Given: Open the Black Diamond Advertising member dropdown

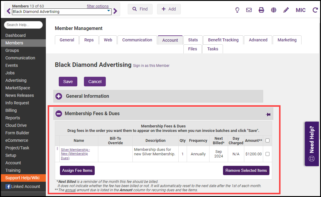Looking at the screenshot, I should pos(108,11).
